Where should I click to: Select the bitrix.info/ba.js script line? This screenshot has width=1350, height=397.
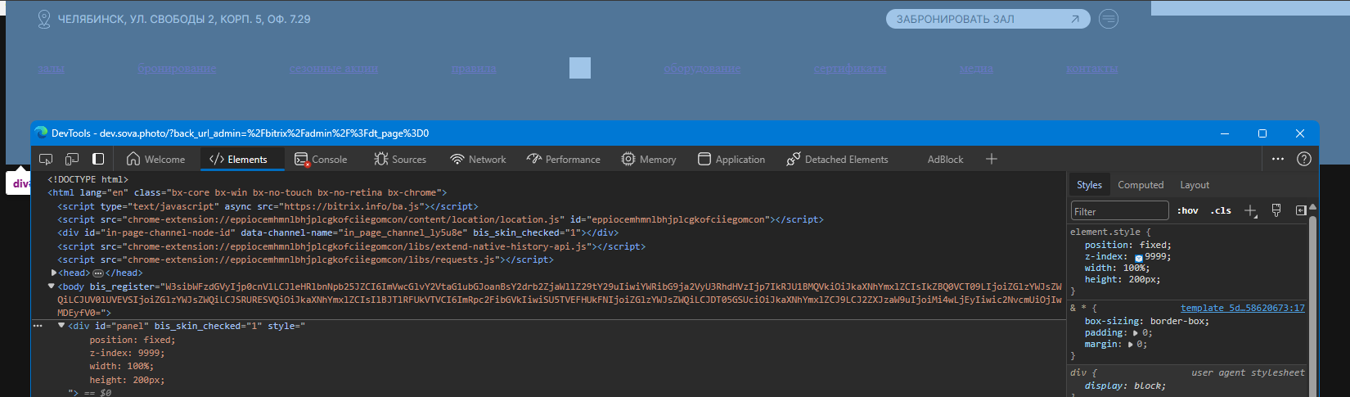tap(268, 206)
